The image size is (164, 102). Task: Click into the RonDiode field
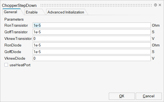pyautogui.click(x=92, y=45)
